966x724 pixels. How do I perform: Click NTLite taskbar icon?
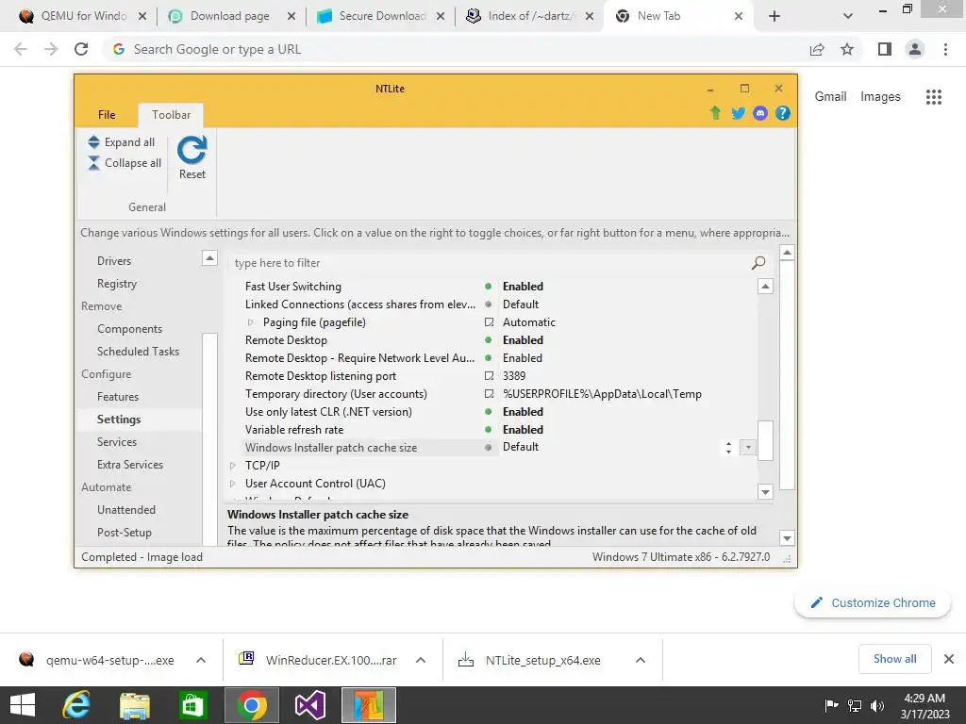tap(369, 705)
